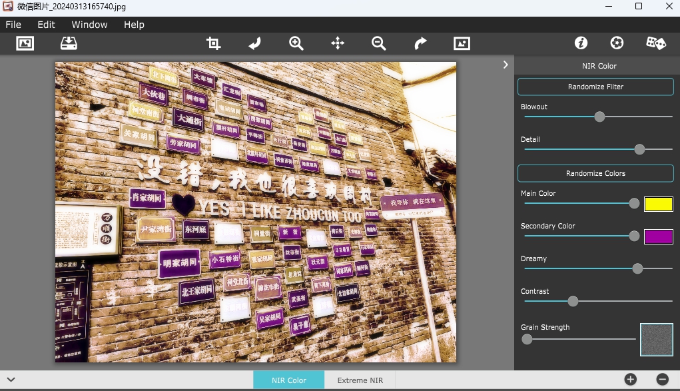Click the dice randomize icon
The width and height of the screenshot is (680, 391).
point(655,43)
